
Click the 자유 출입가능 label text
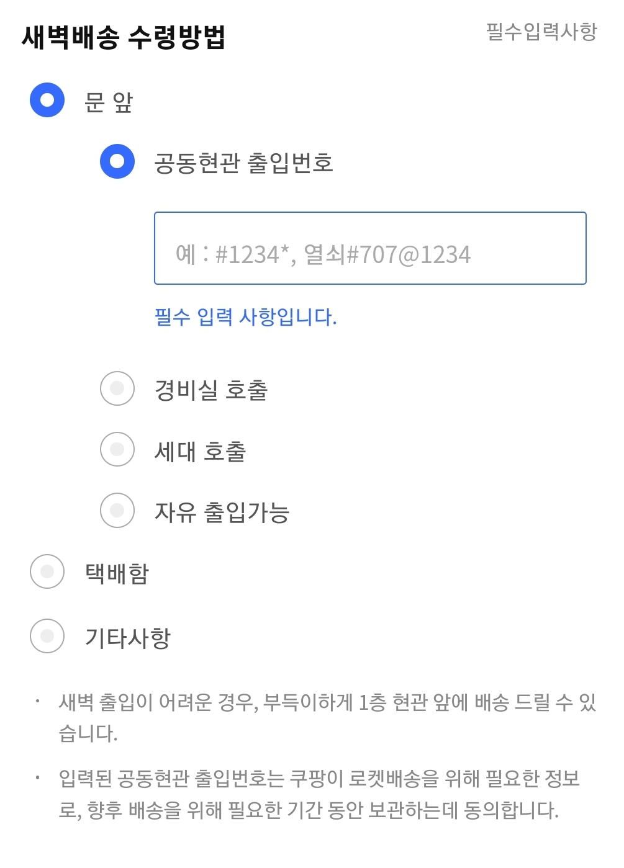[222, 512]
